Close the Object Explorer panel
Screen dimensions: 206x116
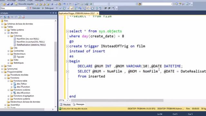[x=56, y=13]
